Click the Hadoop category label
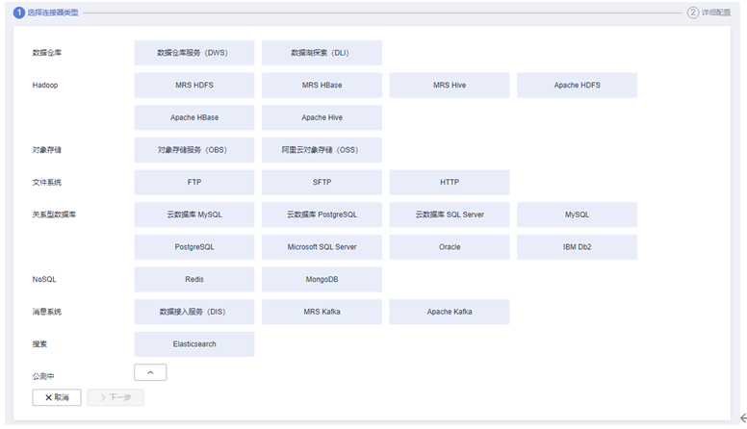 tap(45, 86)
